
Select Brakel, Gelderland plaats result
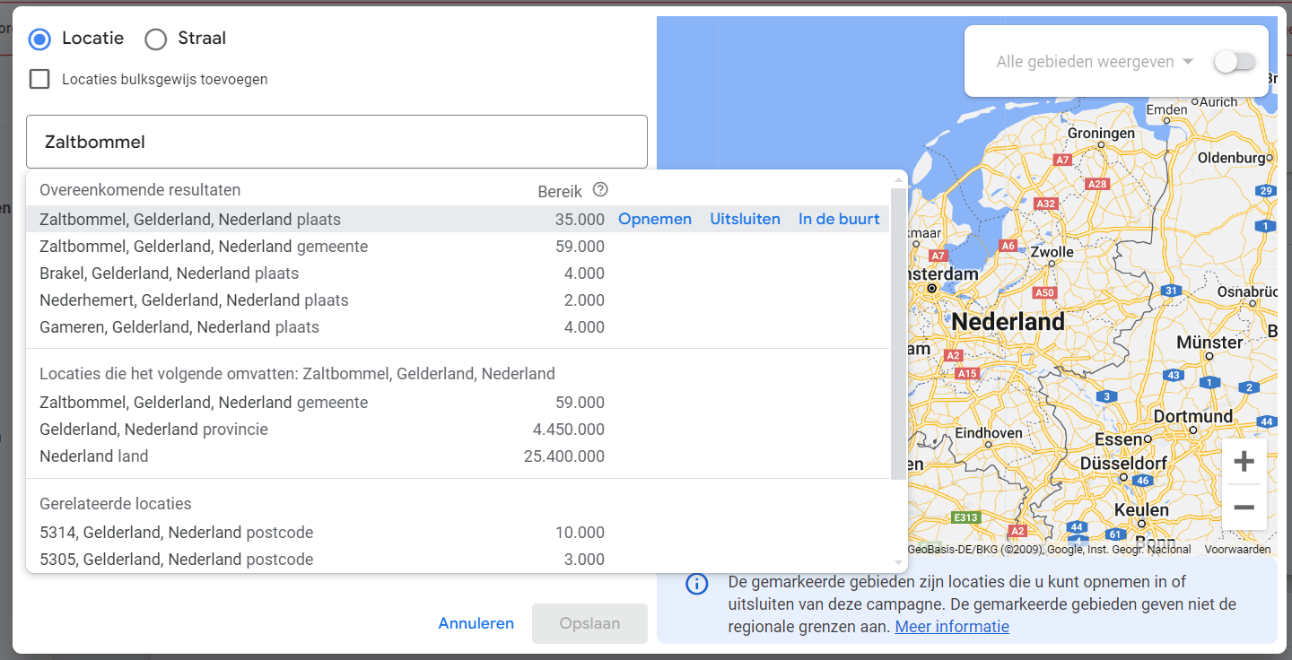tap(170, 274)
